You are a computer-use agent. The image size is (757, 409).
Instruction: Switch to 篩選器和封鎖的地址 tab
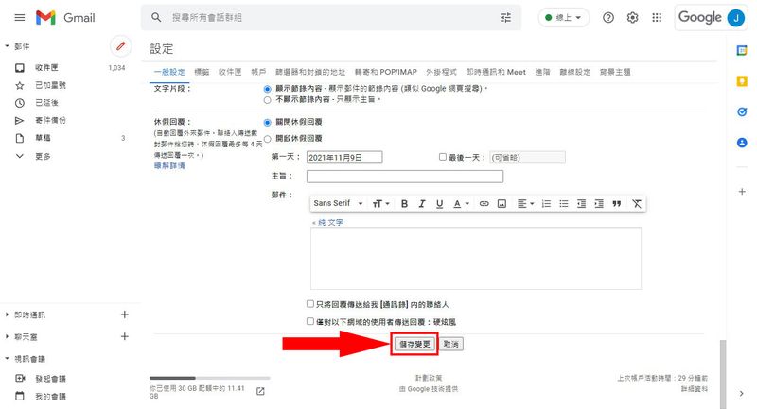(310, 72)
